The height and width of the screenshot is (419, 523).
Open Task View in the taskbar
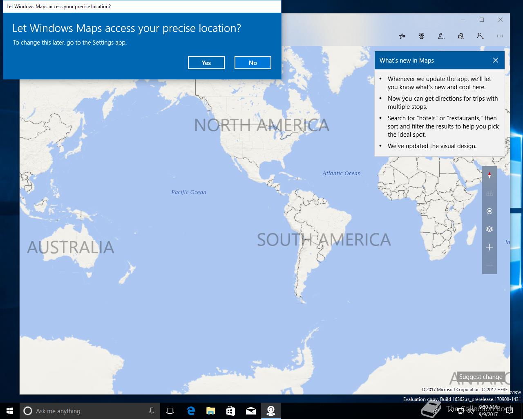[170, 411]
